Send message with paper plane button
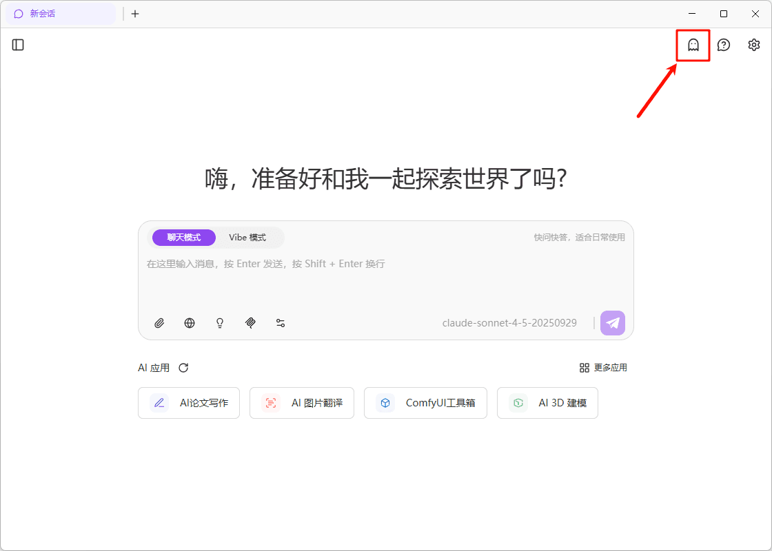The height and width of the screenshot is (551, 772). coord(613,323)
